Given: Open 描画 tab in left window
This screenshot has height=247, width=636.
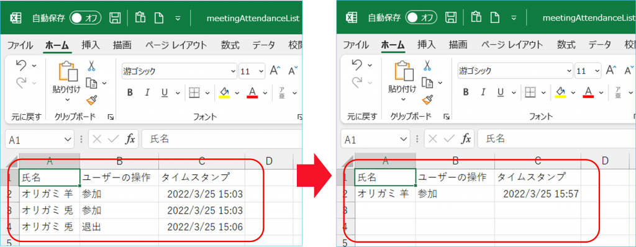Looking at the screenshot, I should (x=122, y=45).
